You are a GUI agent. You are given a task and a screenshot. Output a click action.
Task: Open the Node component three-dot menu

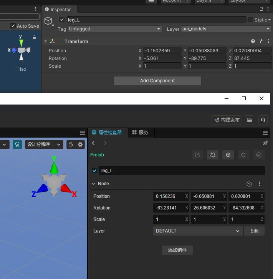260,184
